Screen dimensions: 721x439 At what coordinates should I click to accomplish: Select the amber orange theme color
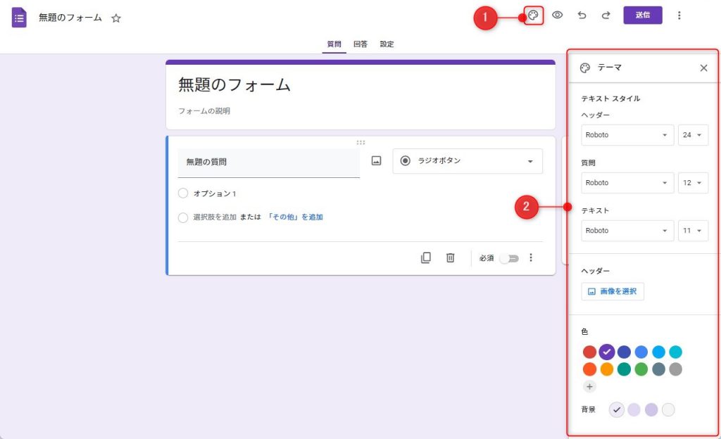(x=607, y=369)
